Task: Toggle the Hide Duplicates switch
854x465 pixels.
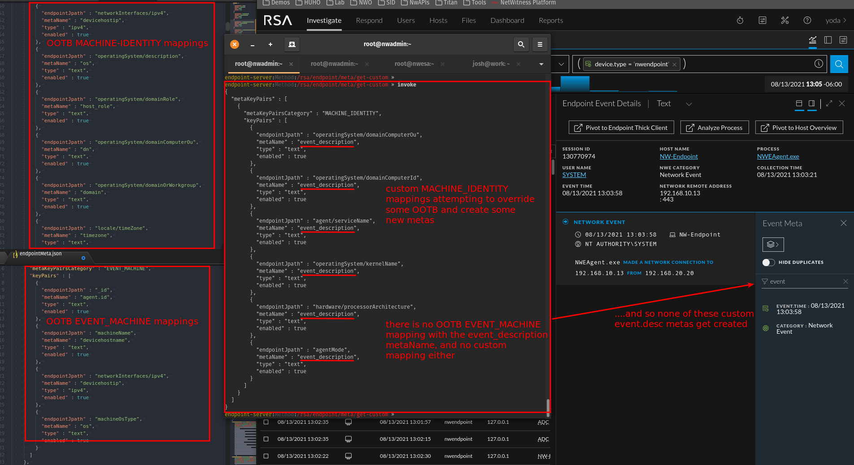Action: coord(769,263)
